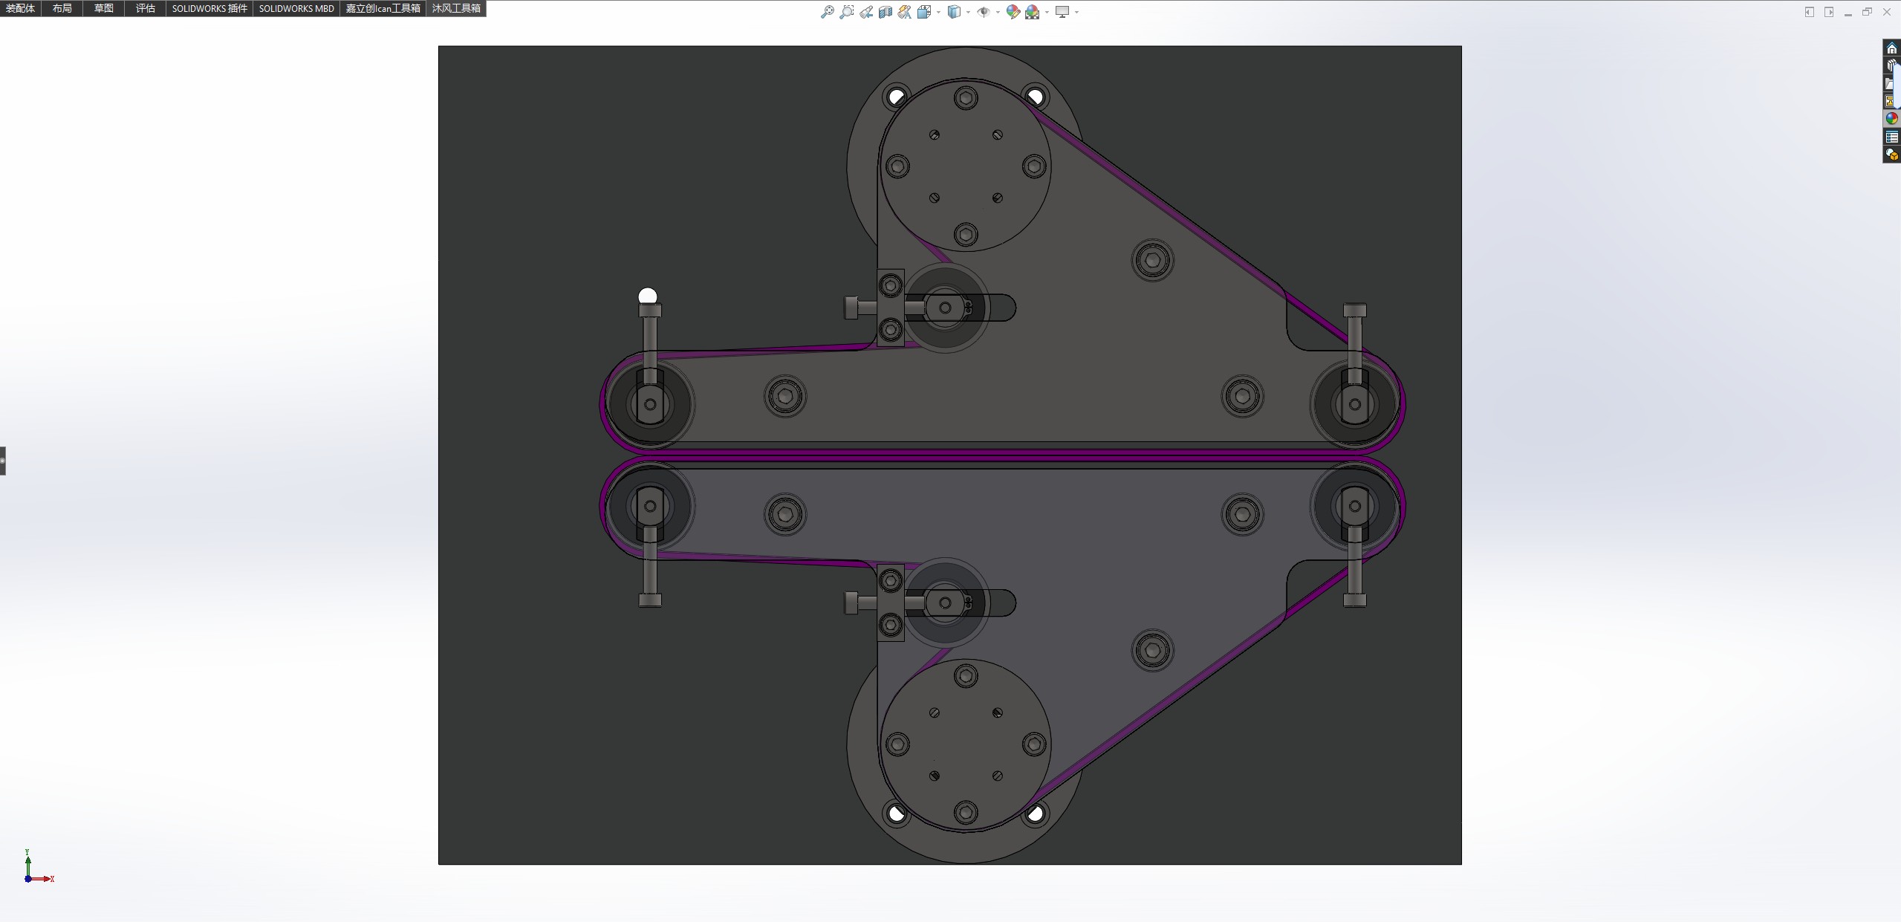Expand the View Settings monitor dropdown arrow
Image resolution: width=1901 pixels, height=922 pixels.
[x=1077, y=12]
